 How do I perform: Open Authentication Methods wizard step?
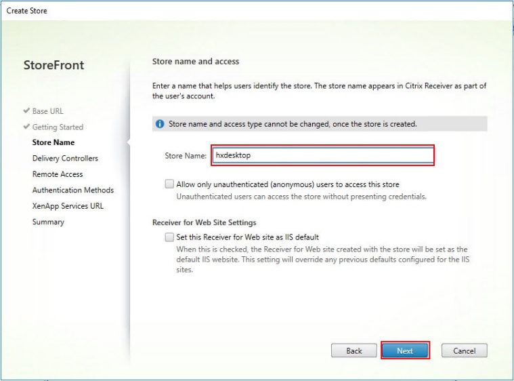click(x=73, y=190)
